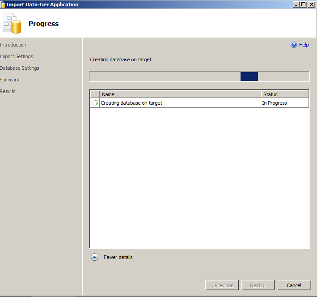Select the Results step in sidebar
This screenshot has width=317, height=297.
(x=8, y=91)
